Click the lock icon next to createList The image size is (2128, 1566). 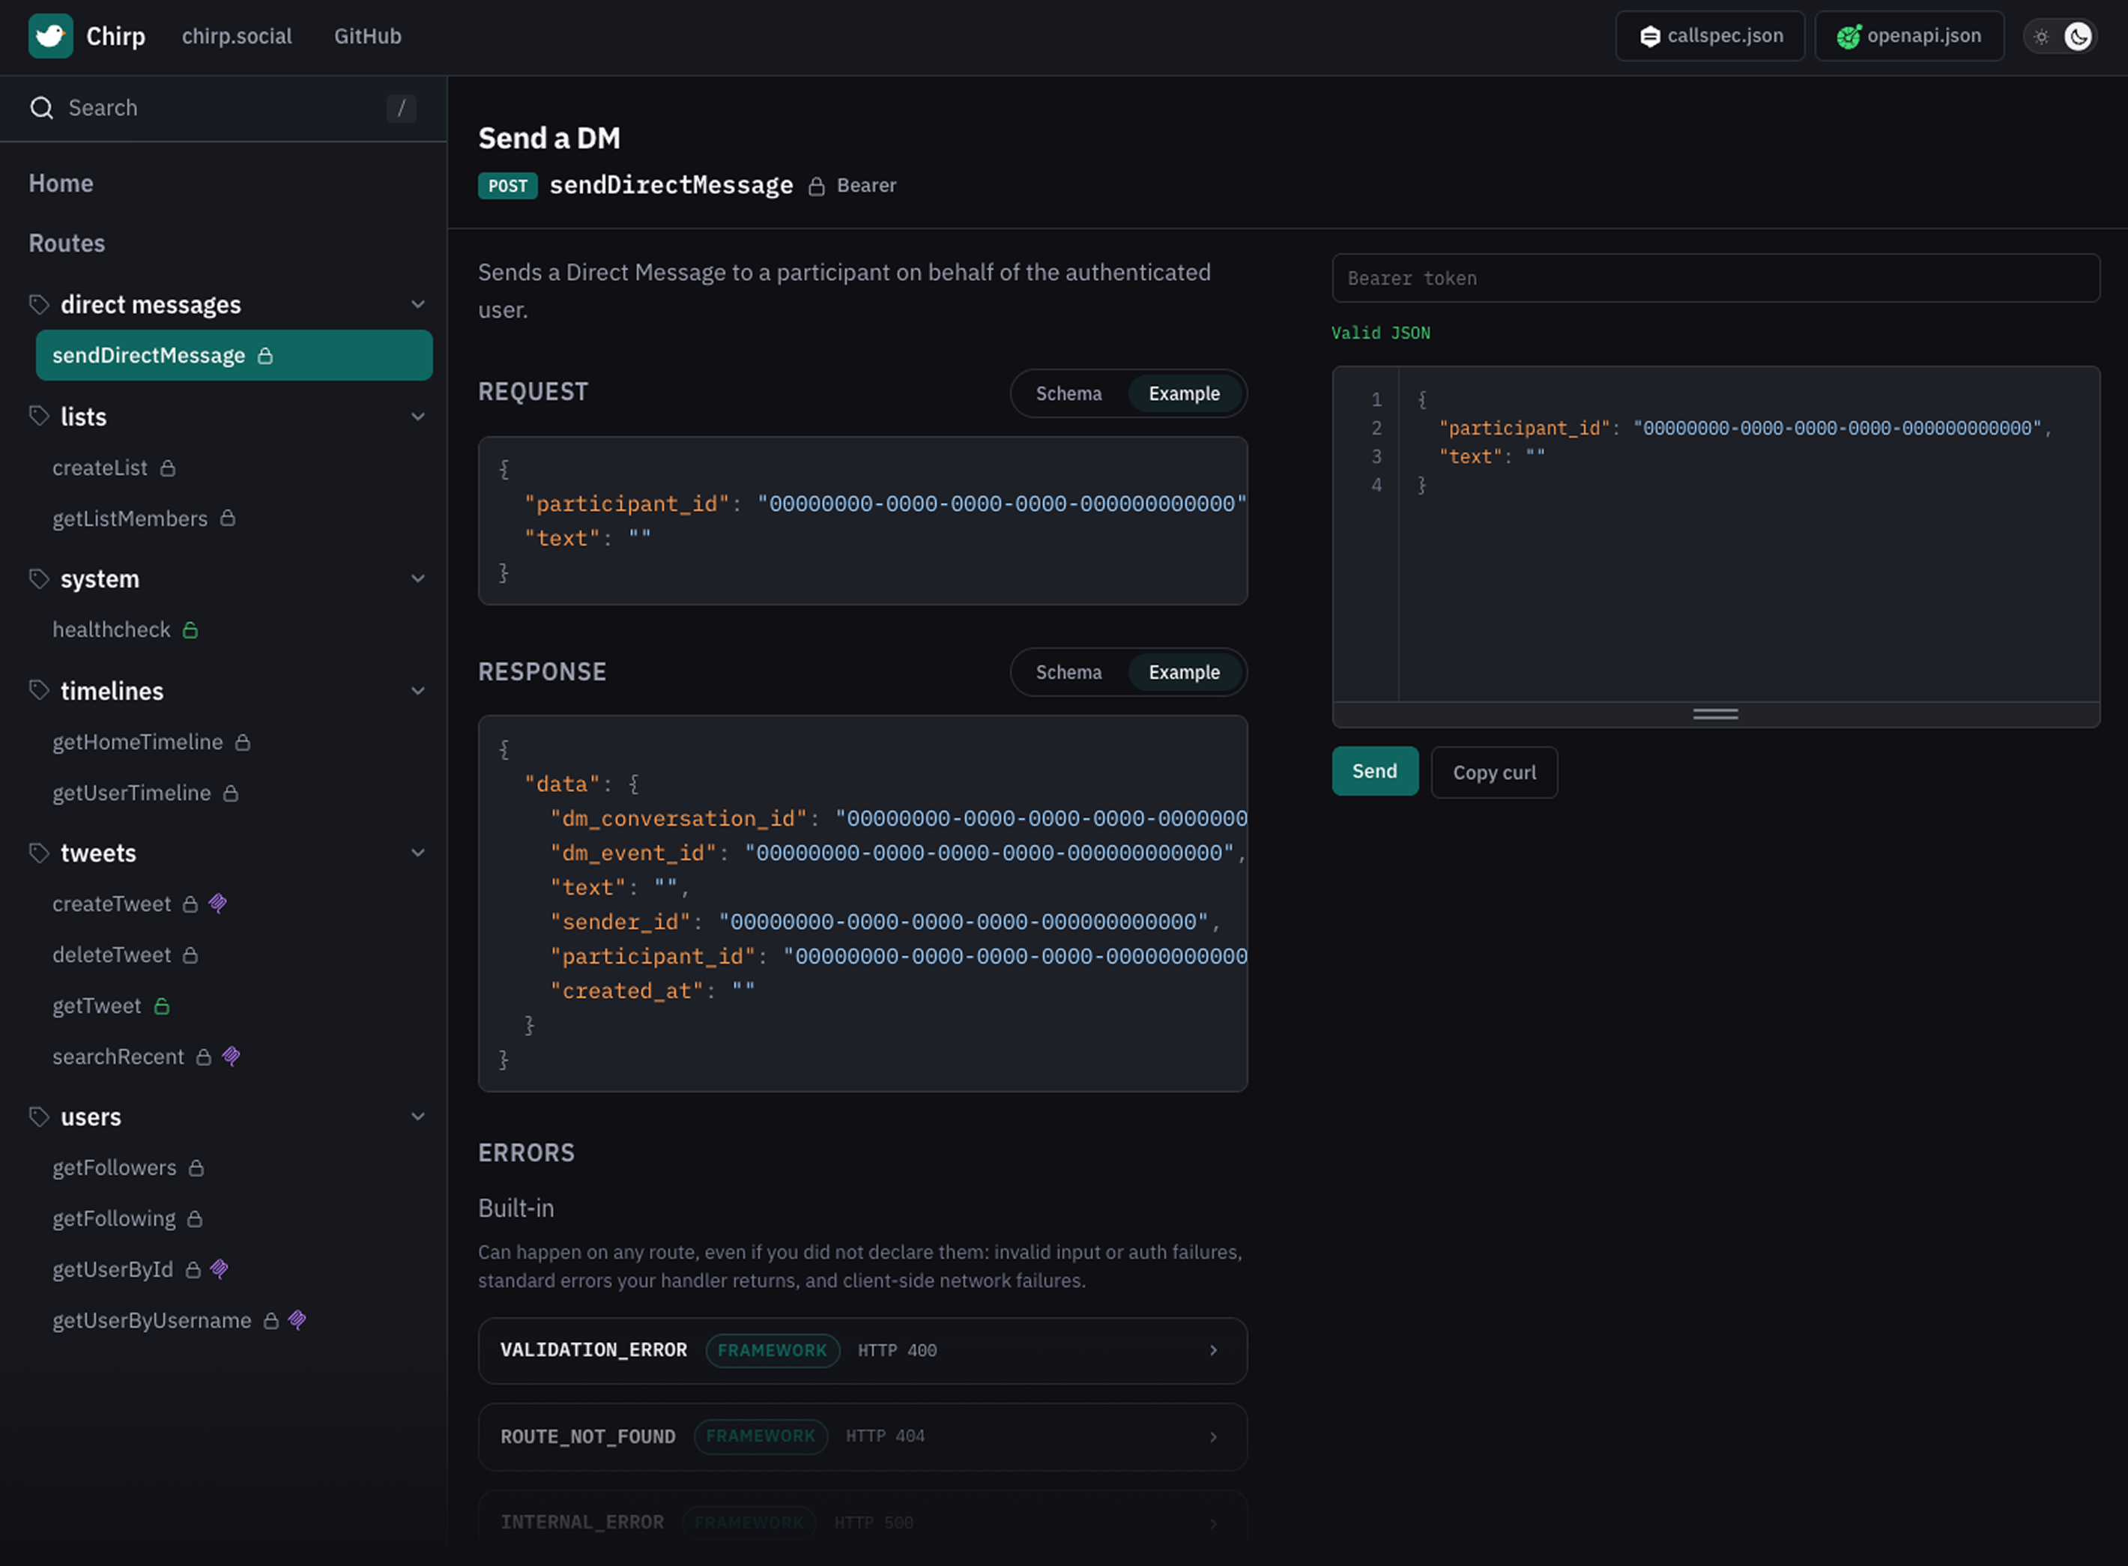point(168,468)
